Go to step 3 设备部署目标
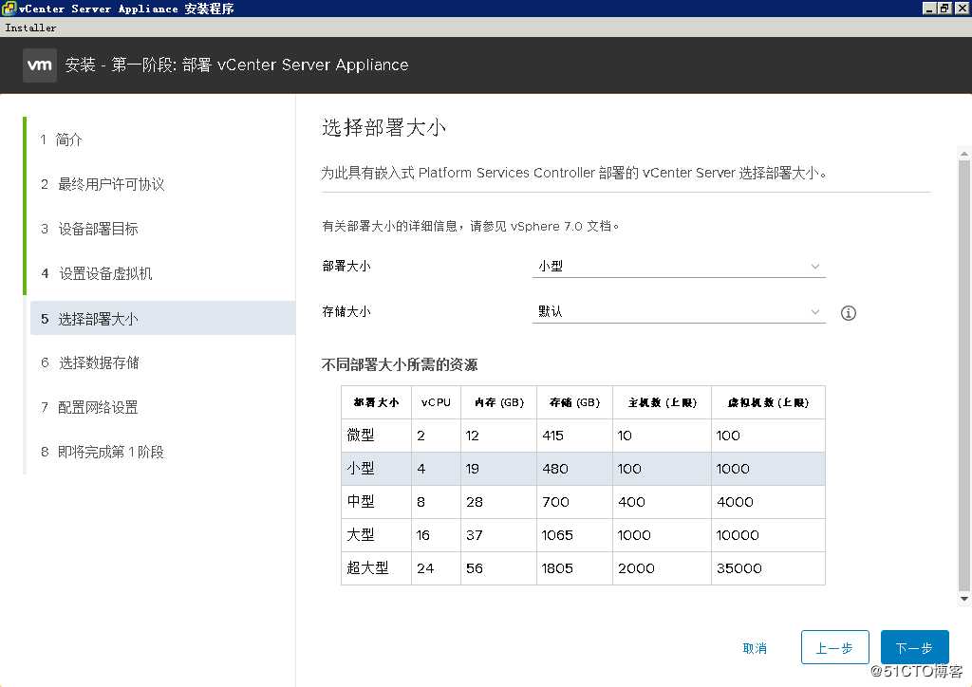Image resolution: width=972 pixels, height=687 pixels. (x=89, y=229)
